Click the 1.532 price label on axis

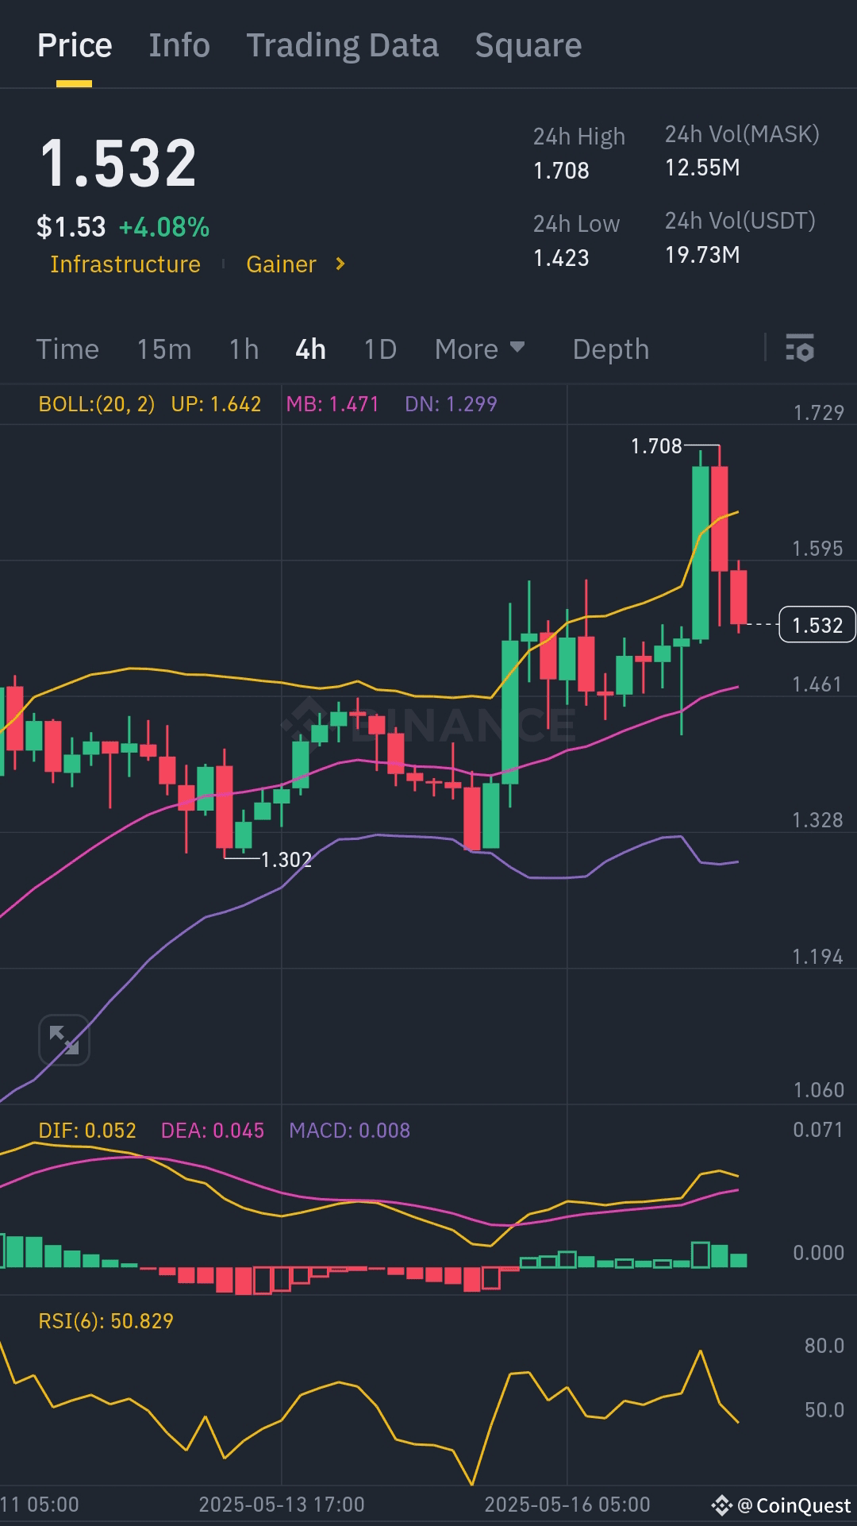pos(817,626)
